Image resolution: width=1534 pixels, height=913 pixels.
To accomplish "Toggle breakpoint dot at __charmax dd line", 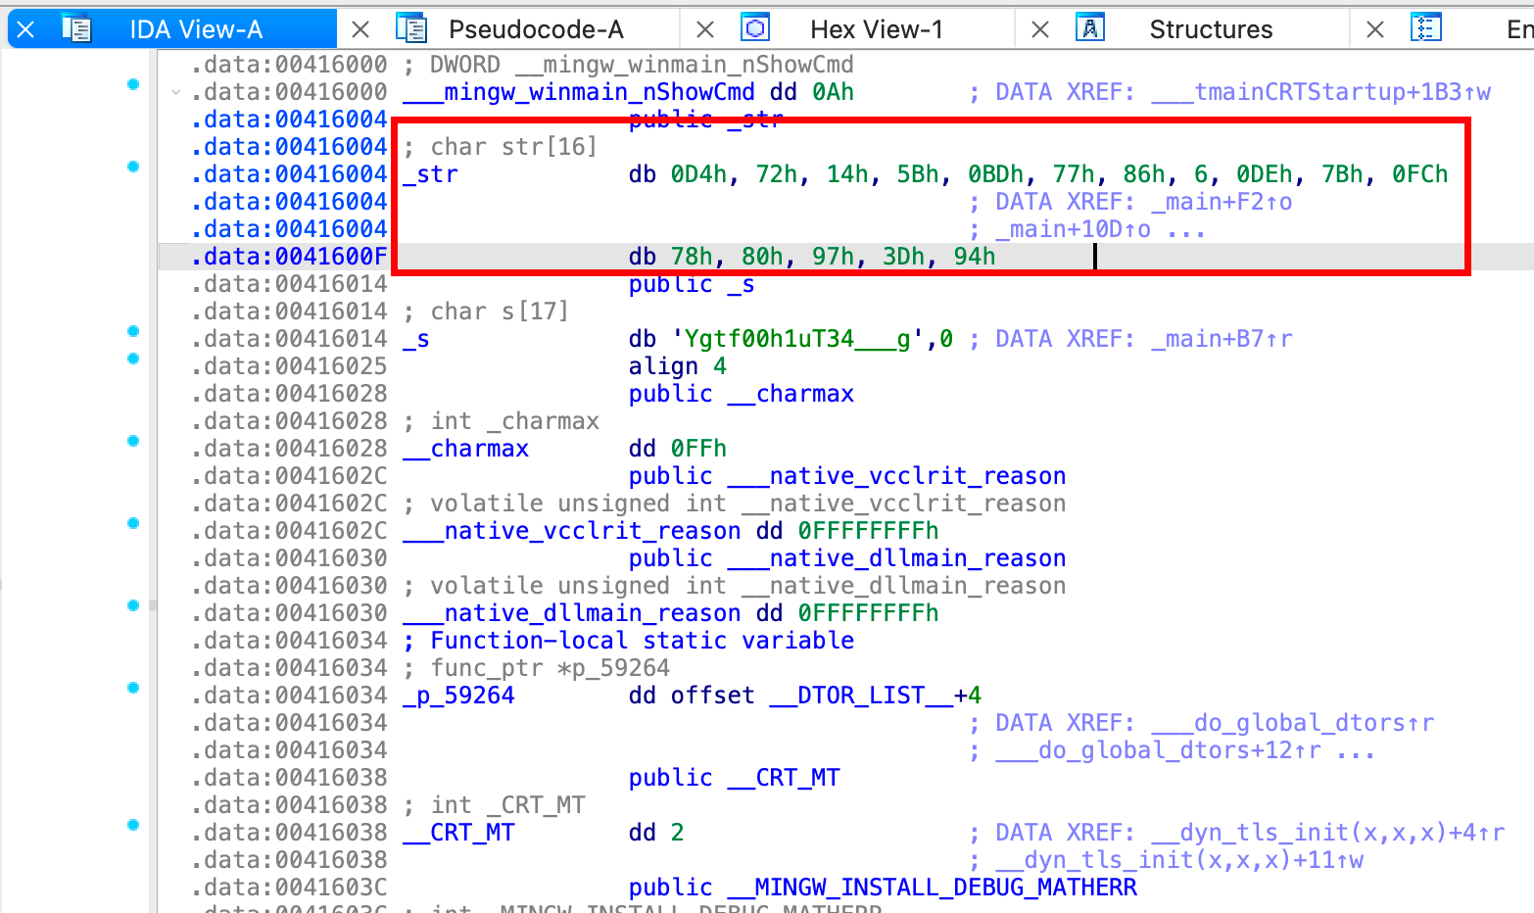I will (x=133, y=441).
